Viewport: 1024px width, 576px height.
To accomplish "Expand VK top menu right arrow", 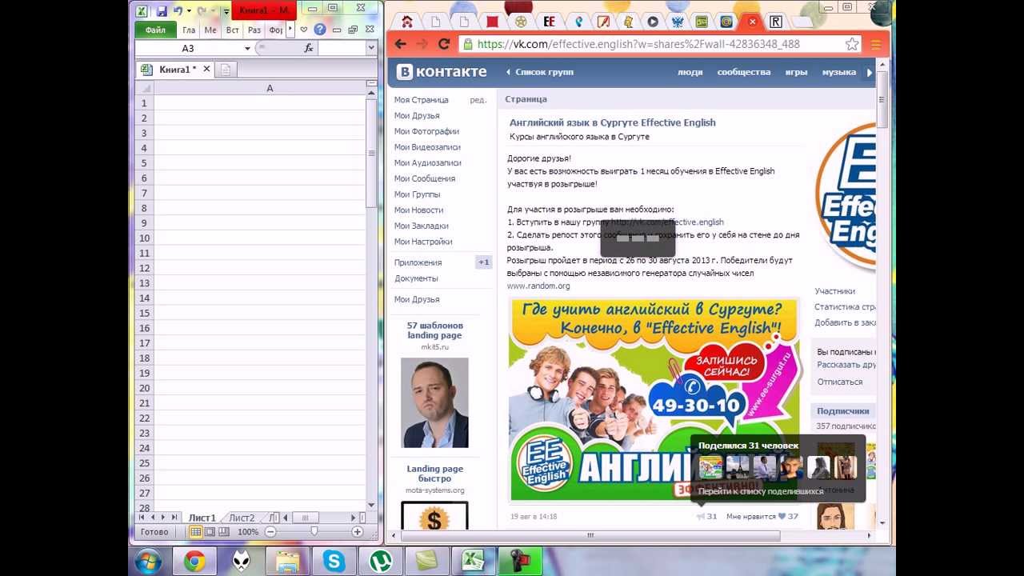I will (870, 72).
